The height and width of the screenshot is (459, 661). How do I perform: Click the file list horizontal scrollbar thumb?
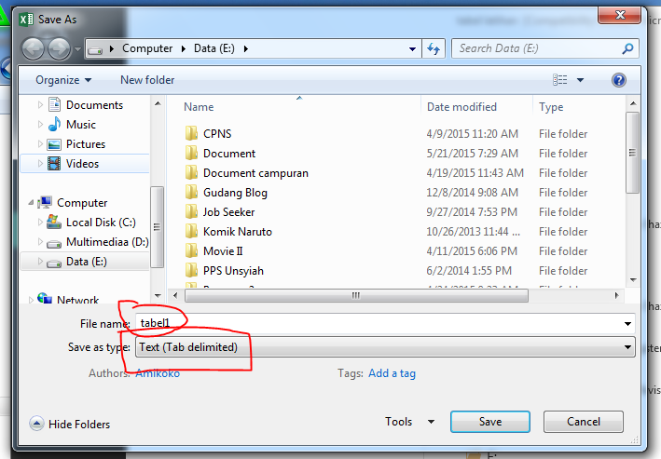point(356,296)
